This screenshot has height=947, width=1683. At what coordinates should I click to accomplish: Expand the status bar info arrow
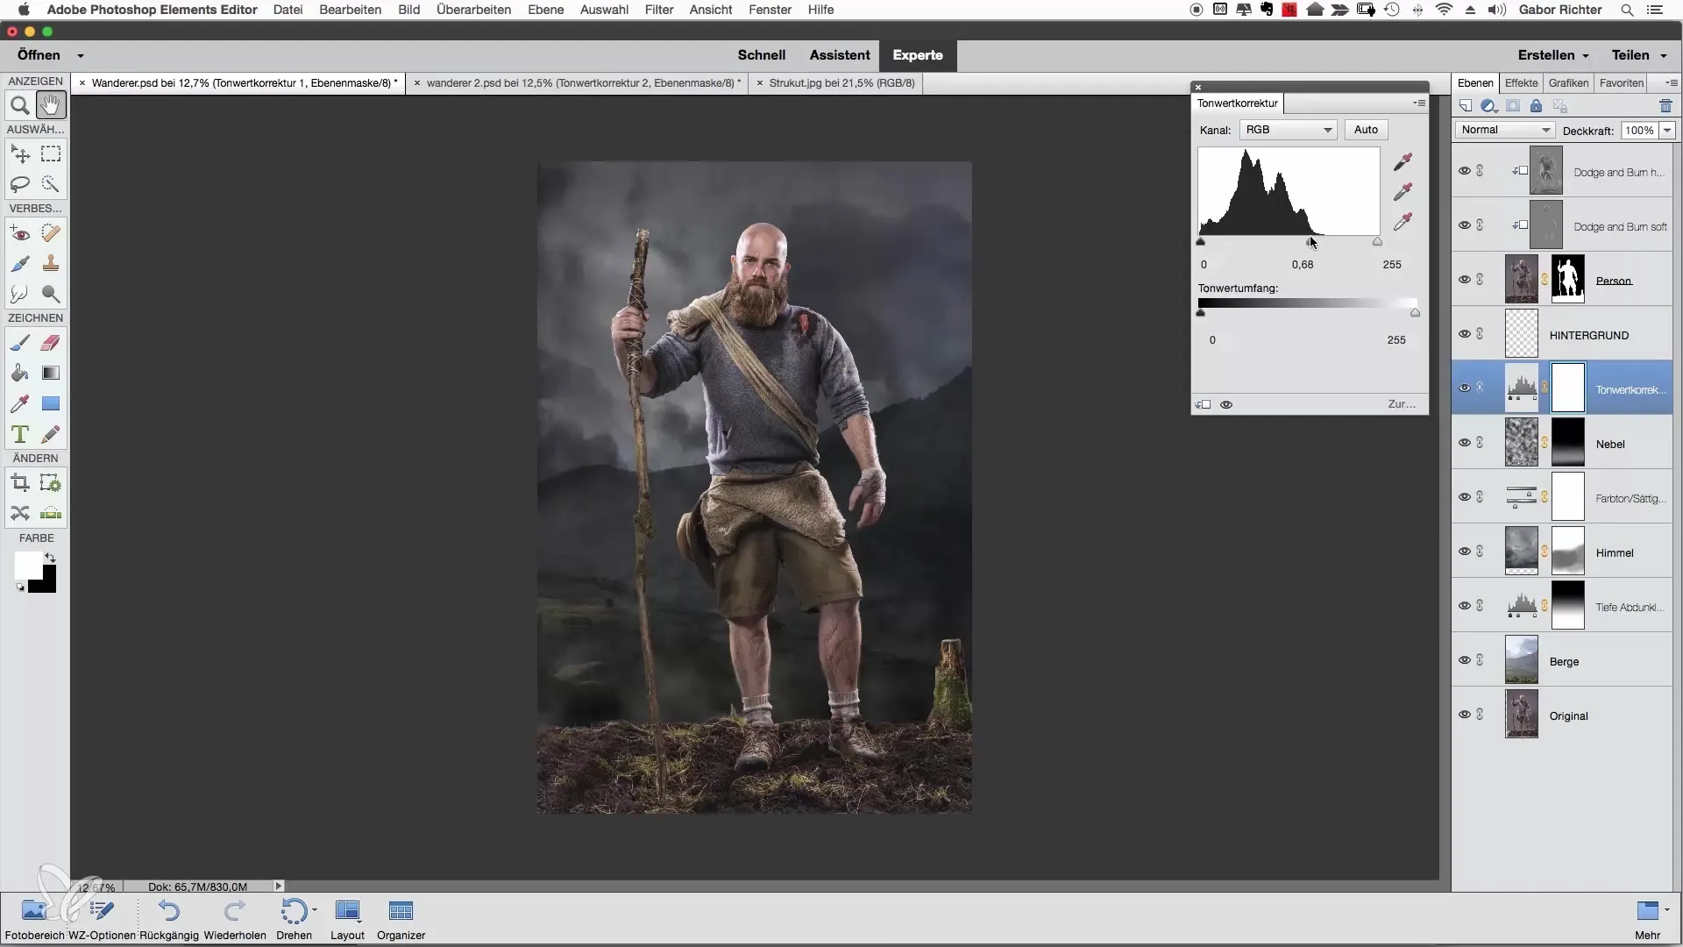(x=279, y=886)
